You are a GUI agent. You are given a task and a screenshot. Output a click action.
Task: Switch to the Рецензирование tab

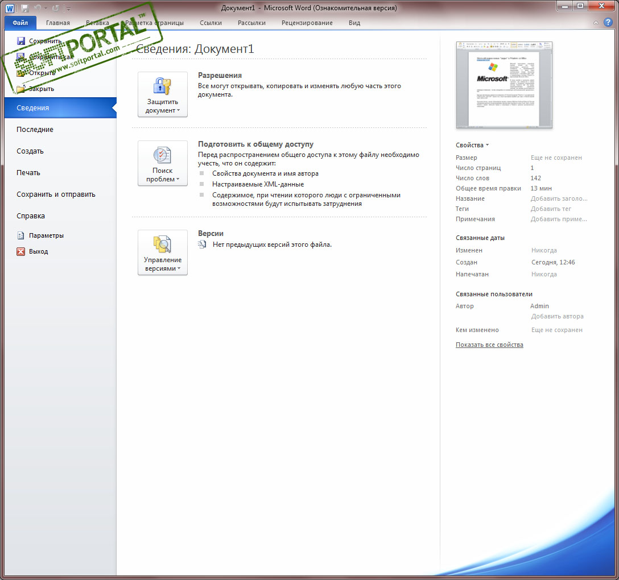click(307, 23)
